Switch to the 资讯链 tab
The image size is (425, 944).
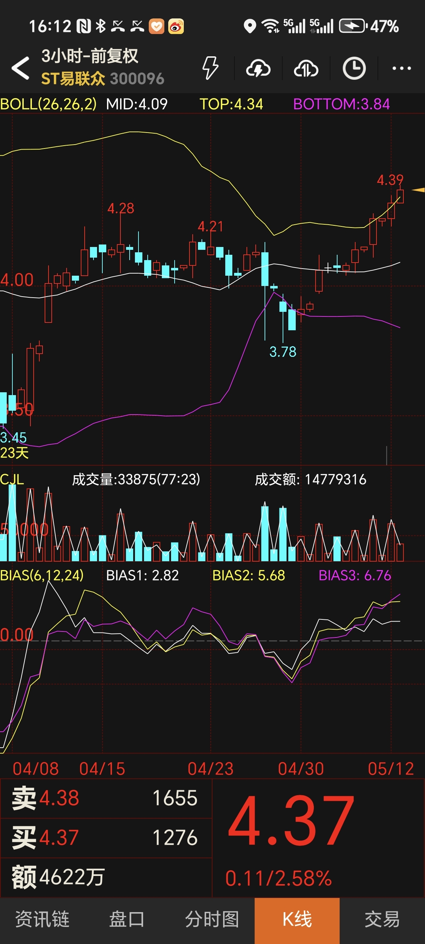(x=42, y=920)
